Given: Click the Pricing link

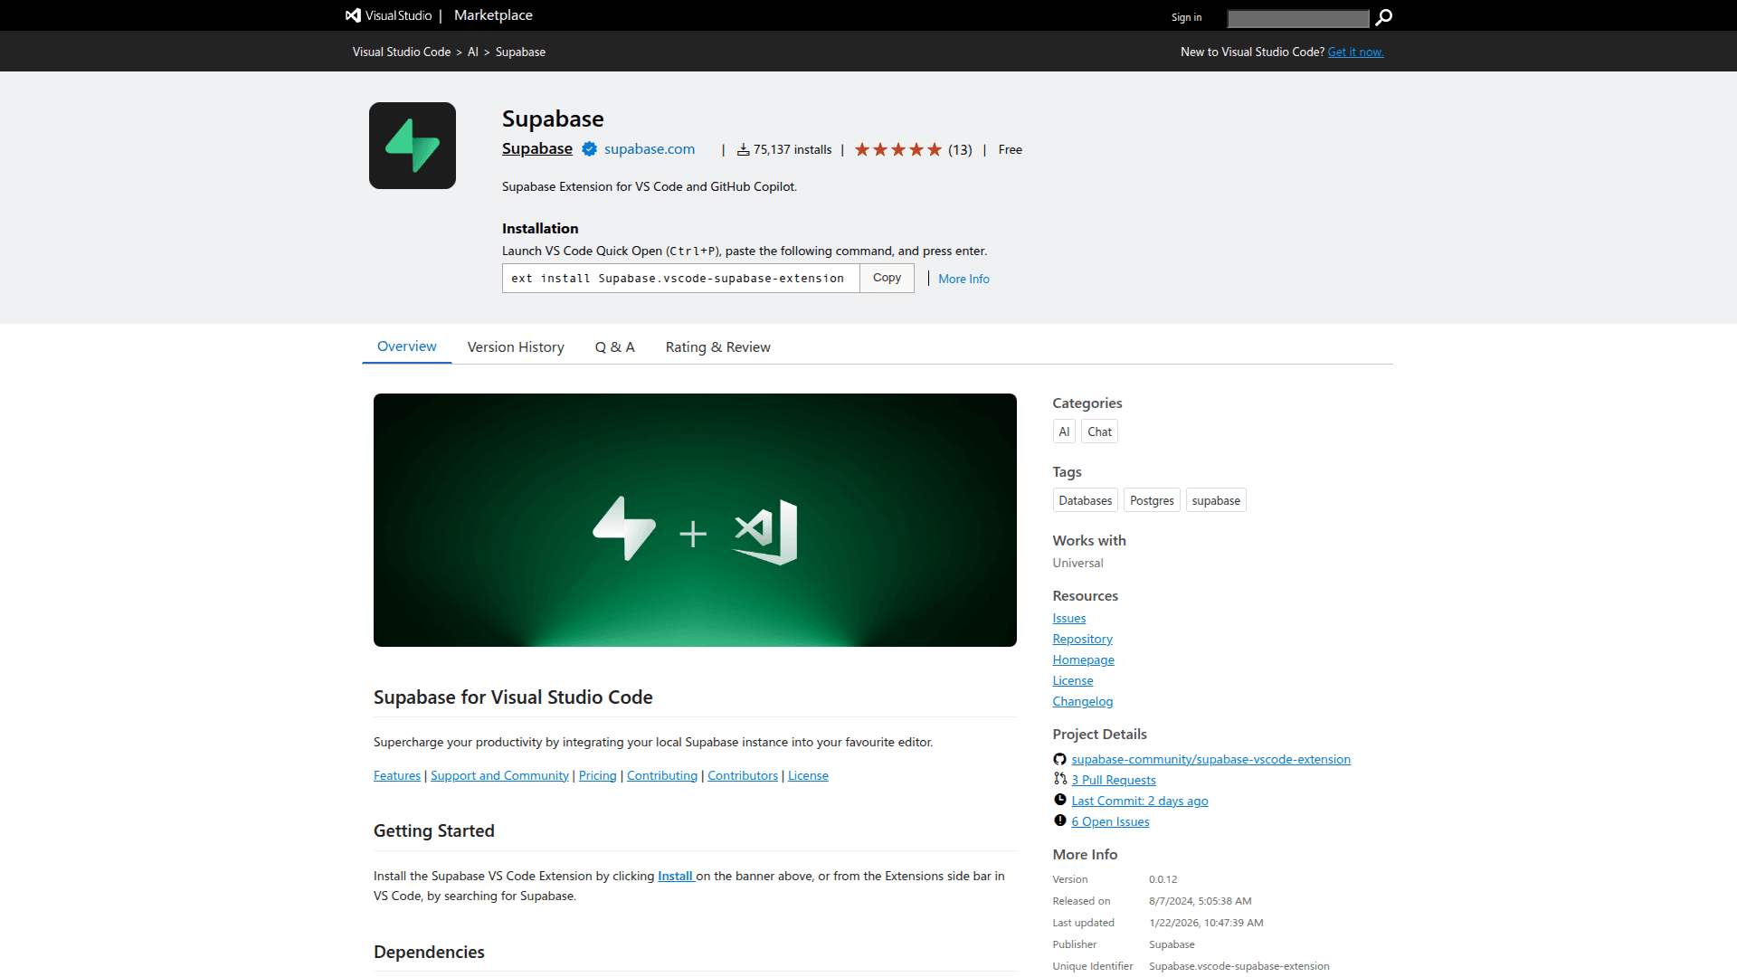Looking at the screenshot, I should (x=597, y=775).
